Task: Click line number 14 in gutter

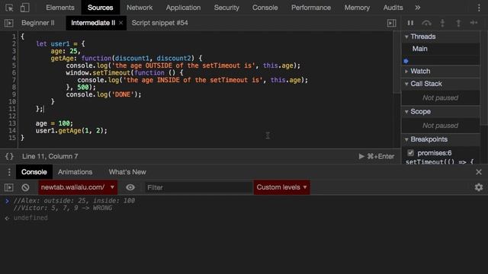Action: (x=12, y=131)
